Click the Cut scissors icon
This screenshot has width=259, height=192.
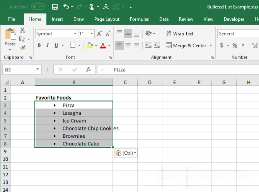(x=22, y=30)
